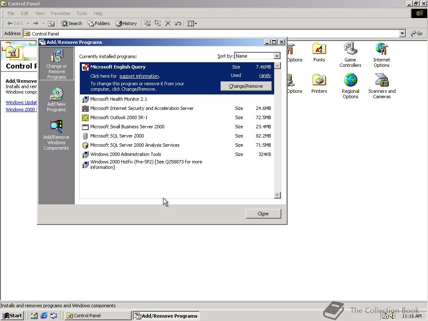Toggle the Folders pane button
Image resolution: width=428 pixels, height=321 pixels.
click(x=99, y=23)
